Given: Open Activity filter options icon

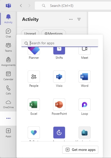Looking at the screenshot, I should point(79,19).
